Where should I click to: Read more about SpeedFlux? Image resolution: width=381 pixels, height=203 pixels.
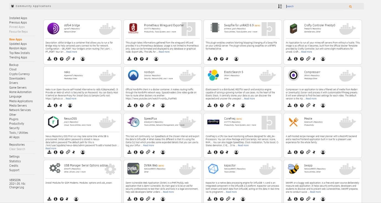pyautogui.click(x=148, y=145)
